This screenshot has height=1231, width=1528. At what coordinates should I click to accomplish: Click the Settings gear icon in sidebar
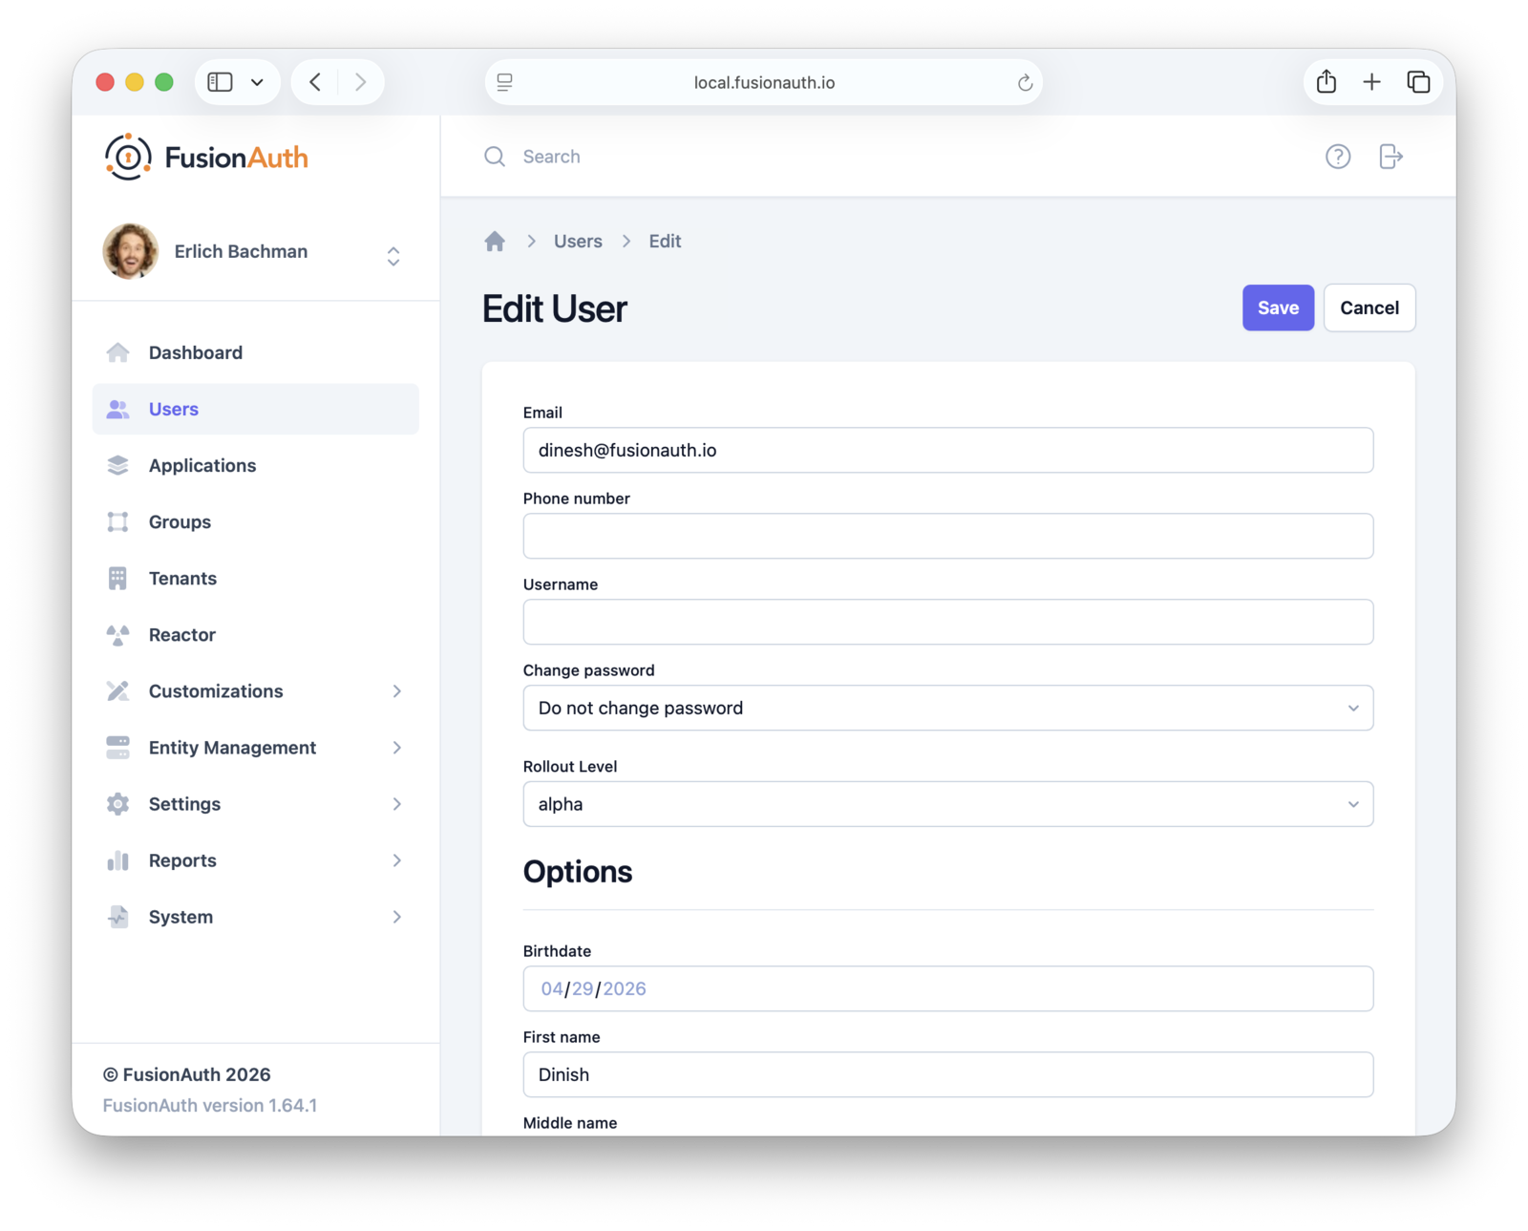coord(117,804)
